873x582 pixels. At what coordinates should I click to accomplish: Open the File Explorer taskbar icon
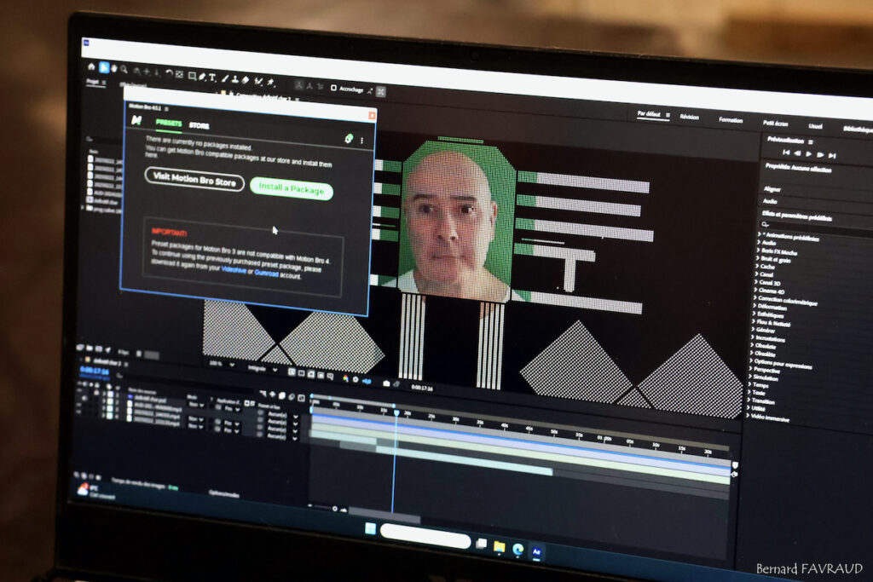[500, 547]
